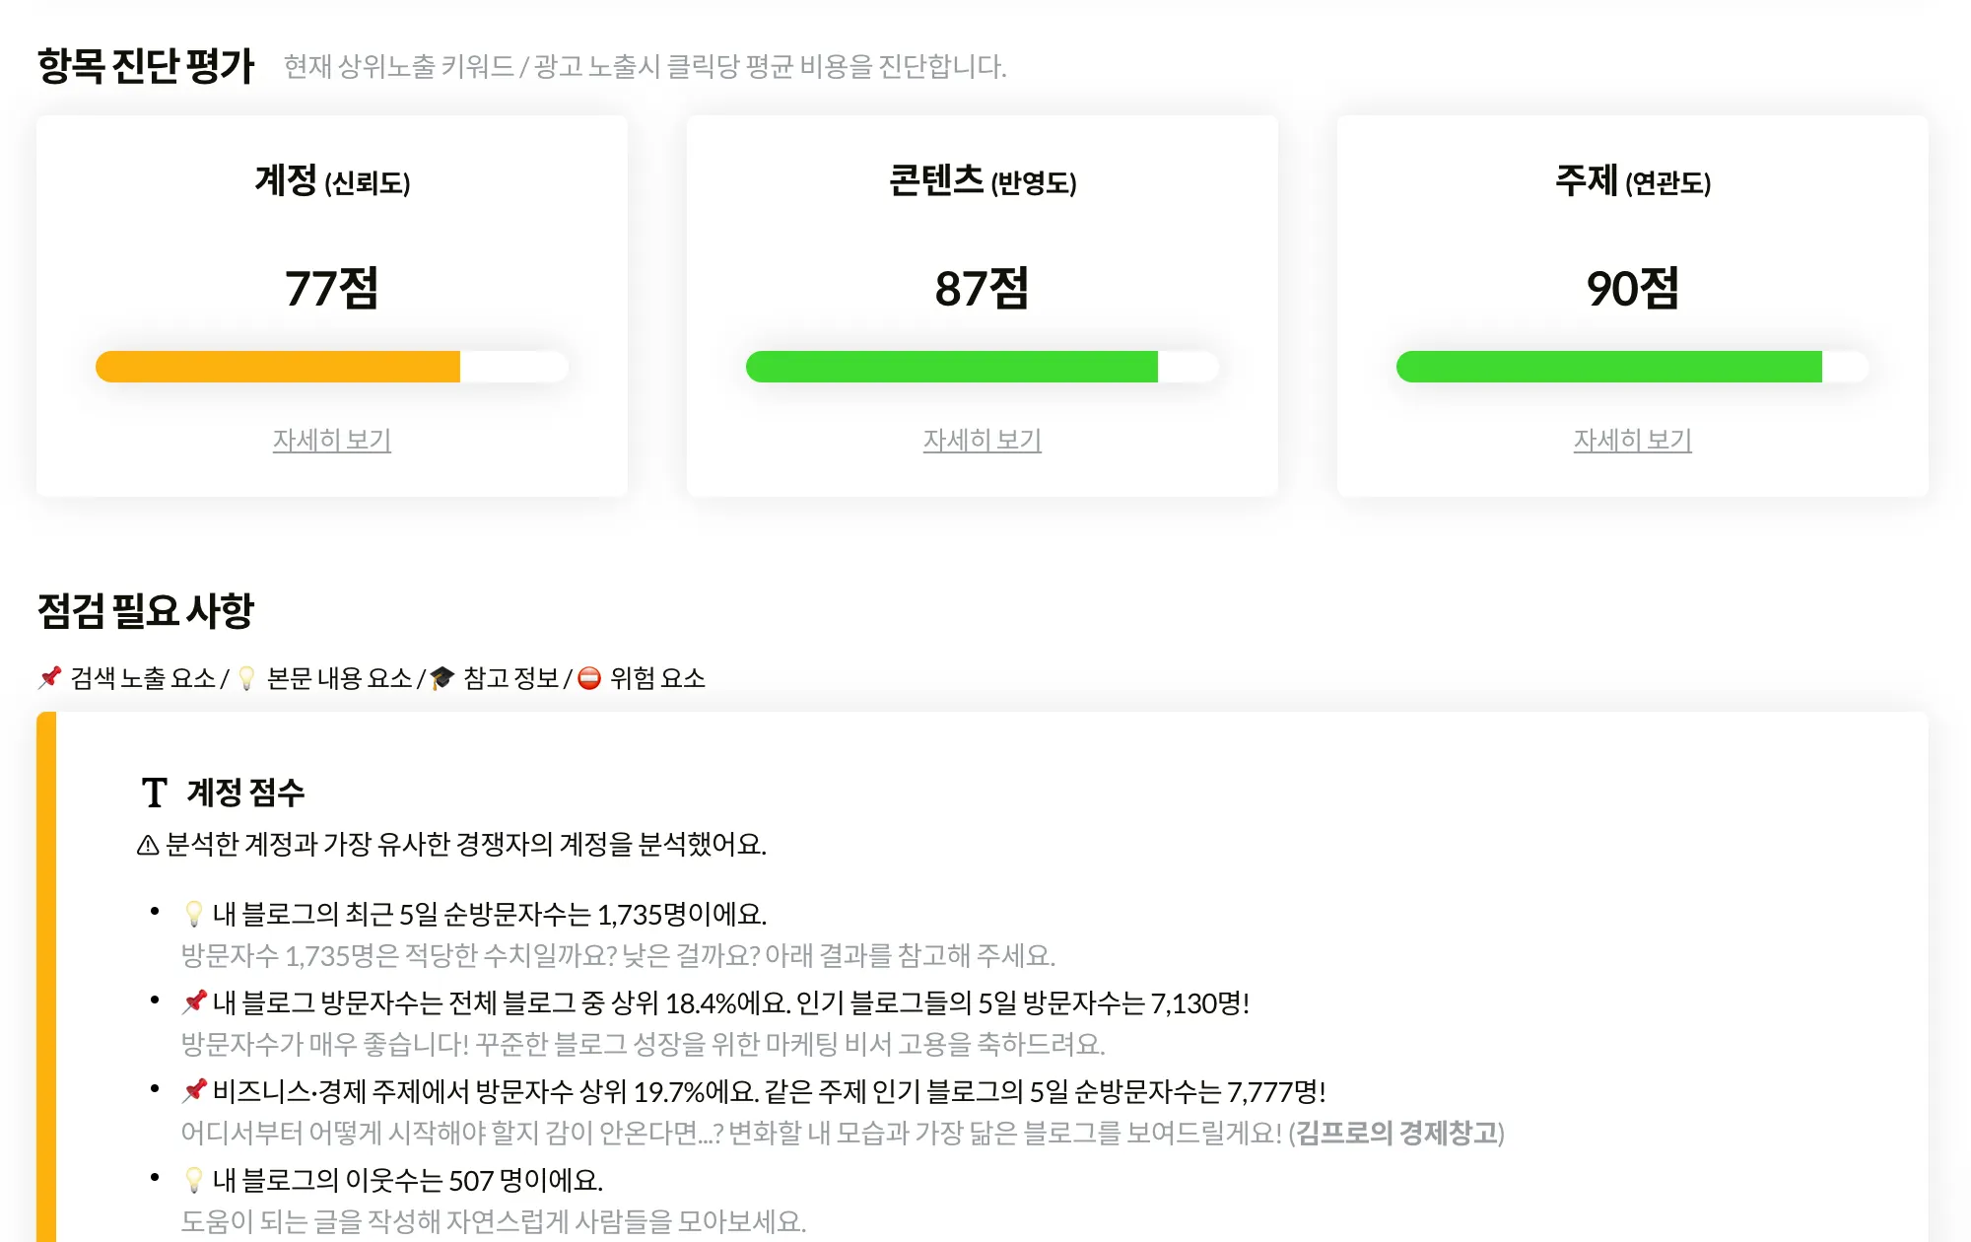Click the pin icon on the 상위 18.4% line
This screenshot has height=1242, width=1971.
pos(194,1003)
